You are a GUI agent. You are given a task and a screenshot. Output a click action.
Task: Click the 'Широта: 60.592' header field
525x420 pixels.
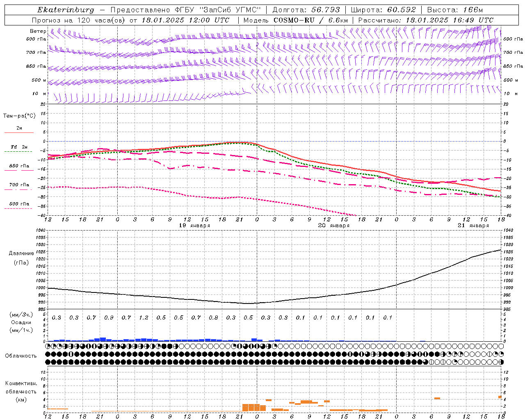pos(383,10)
